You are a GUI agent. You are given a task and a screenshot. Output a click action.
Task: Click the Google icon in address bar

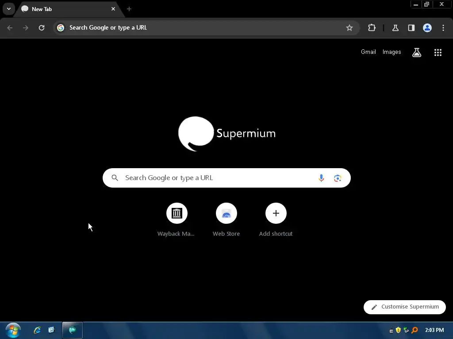60,28
